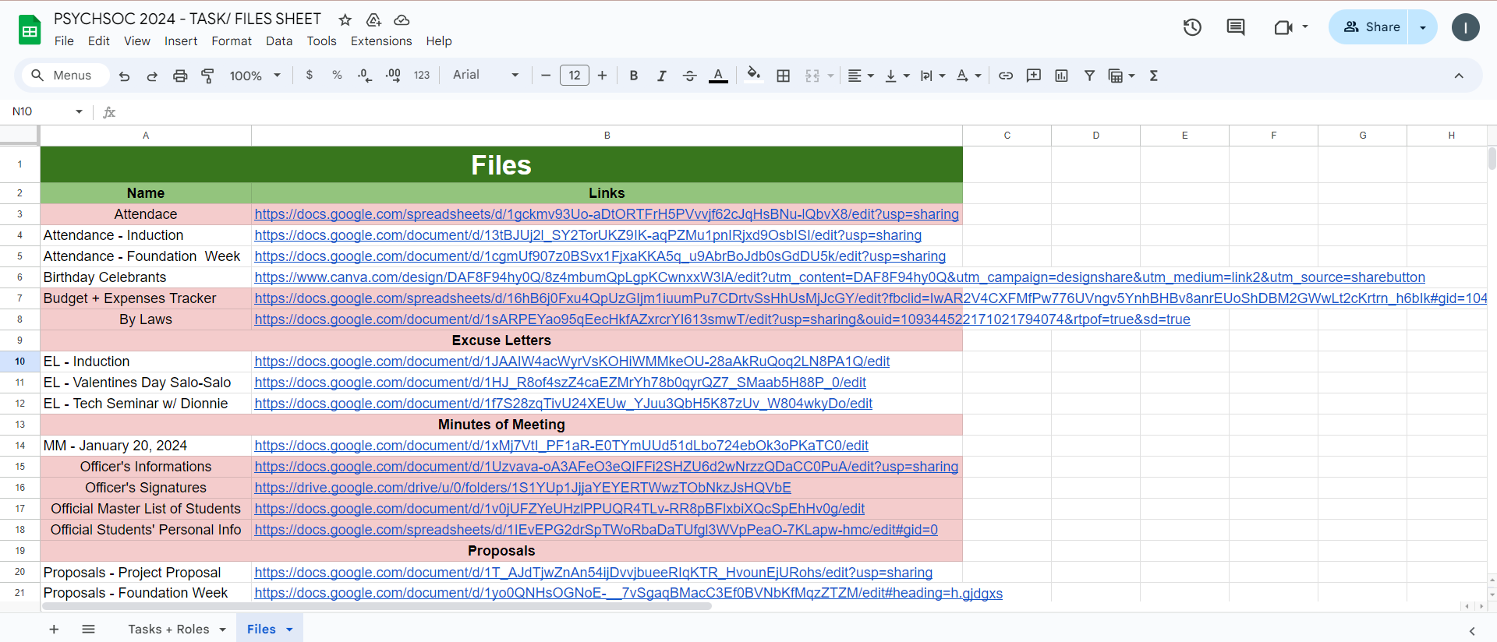
Task: Open the text color picker
Action: tap(718, 76)
